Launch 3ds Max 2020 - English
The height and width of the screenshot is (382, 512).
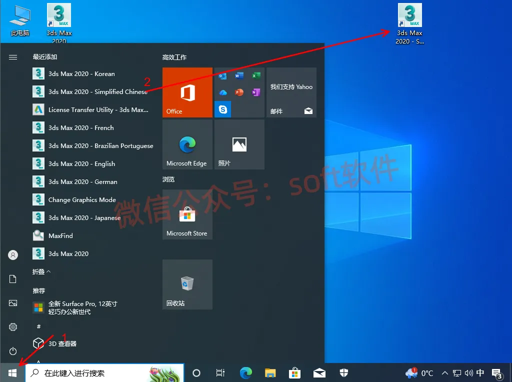coord(93,163)
